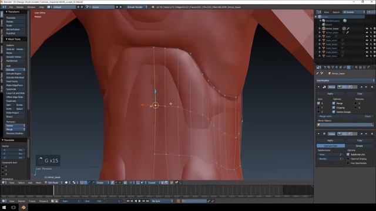Toggle the Clipping option checkbox
Screen dimensions: 376x211
pos(334,108)
